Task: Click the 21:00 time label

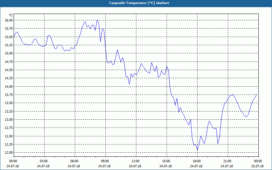Action: 228,161
